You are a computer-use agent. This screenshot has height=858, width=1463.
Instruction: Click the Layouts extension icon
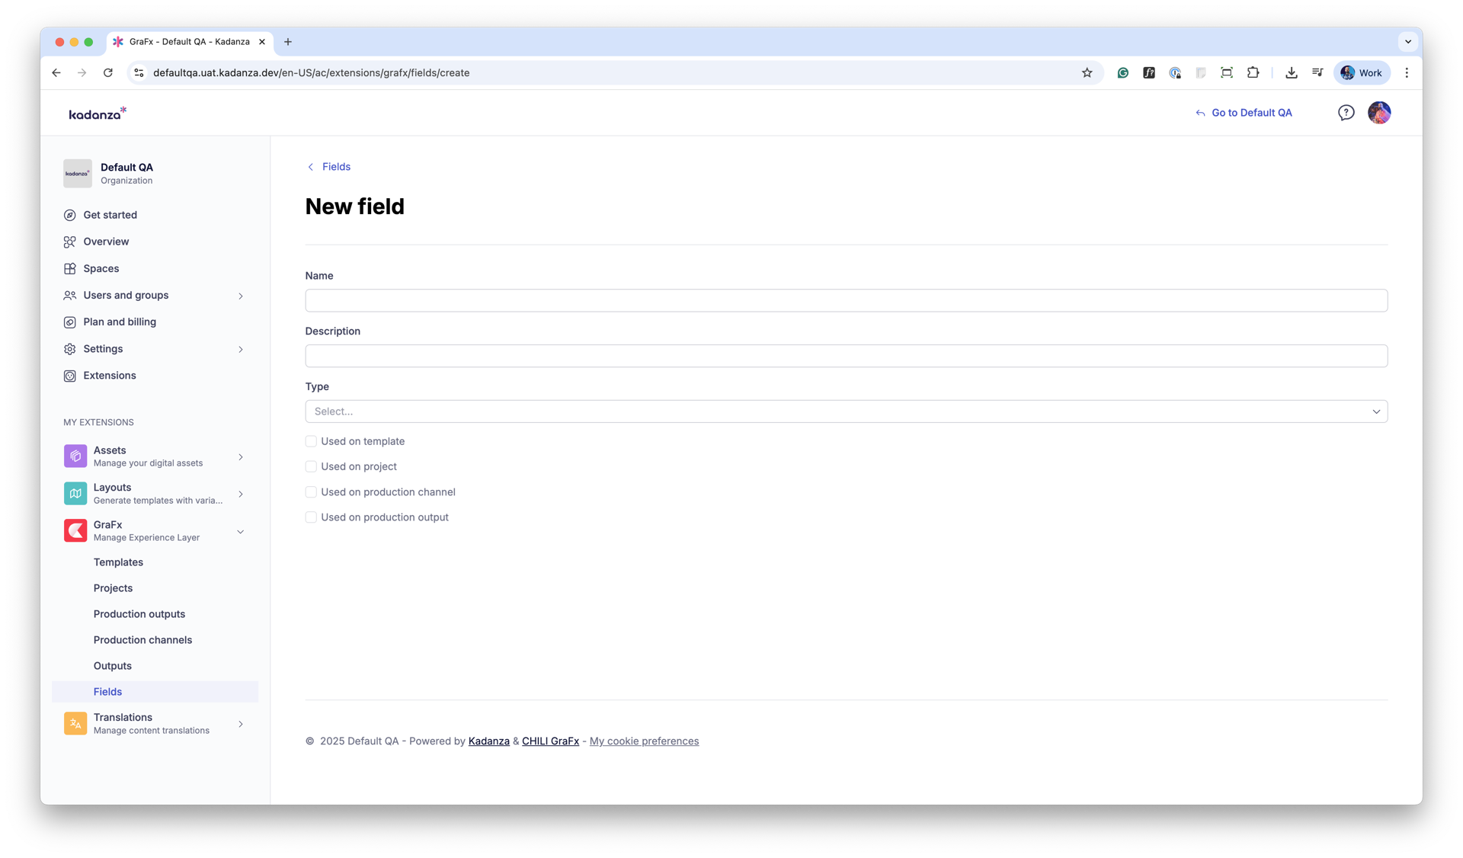pyautogui.click(x=75, y=493)
